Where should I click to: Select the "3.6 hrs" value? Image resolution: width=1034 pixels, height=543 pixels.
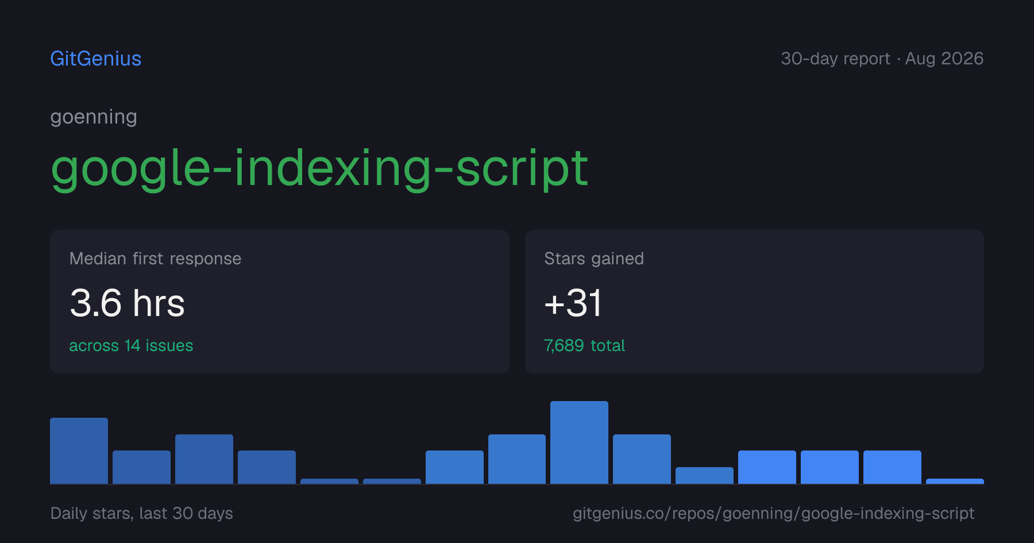click(127, 303)
